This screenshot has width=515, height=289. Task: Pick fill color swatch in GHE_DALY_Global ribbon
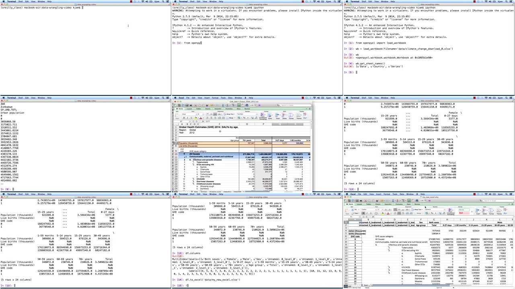pos(196,118)
